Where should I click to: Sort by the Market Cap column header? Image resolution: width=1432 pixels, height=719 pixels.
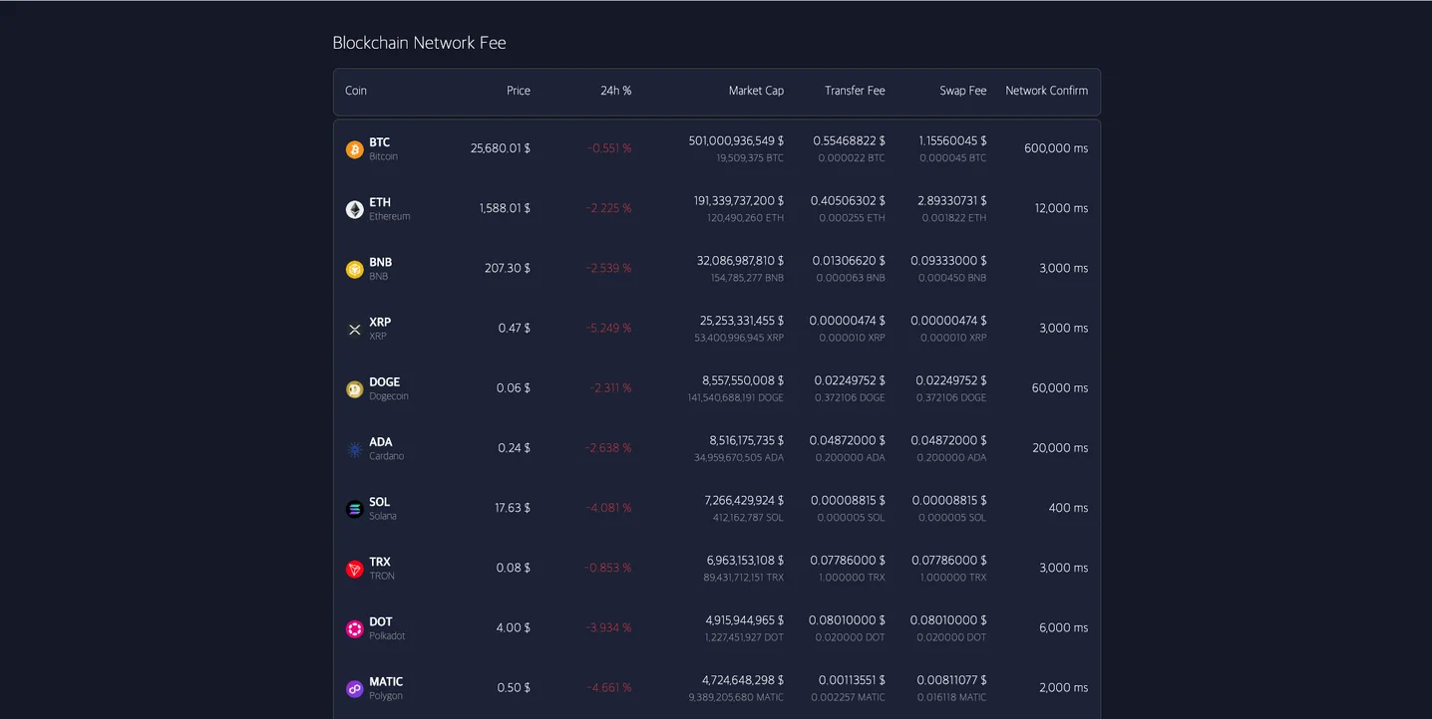[756, 91]
